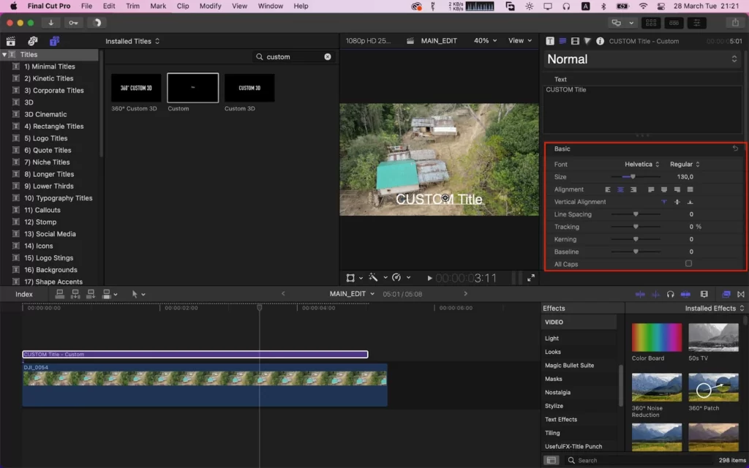
Task: Open the Photos and Audio sidebar icon
Action: point(32,41)
